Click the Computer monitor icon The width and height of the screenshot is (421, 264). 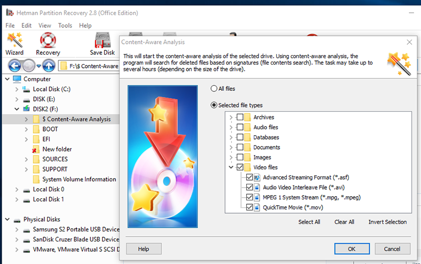click(x=17, y=79)
